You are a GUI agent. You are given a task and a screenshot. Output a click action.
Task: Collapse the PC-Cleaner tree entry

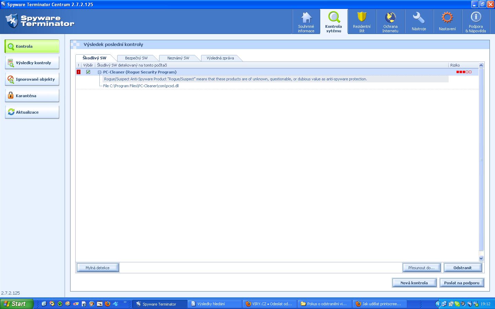click(99, 72)
